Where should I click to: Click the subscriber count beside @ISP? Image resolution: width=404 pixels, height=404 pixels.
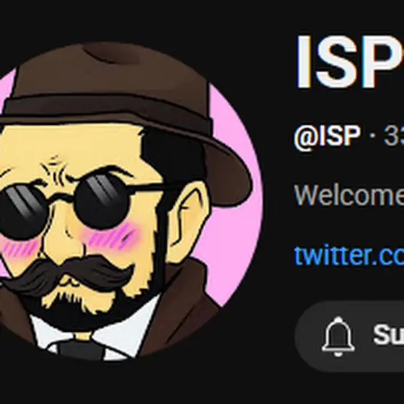pyautogui.click(x=394, y=136)
